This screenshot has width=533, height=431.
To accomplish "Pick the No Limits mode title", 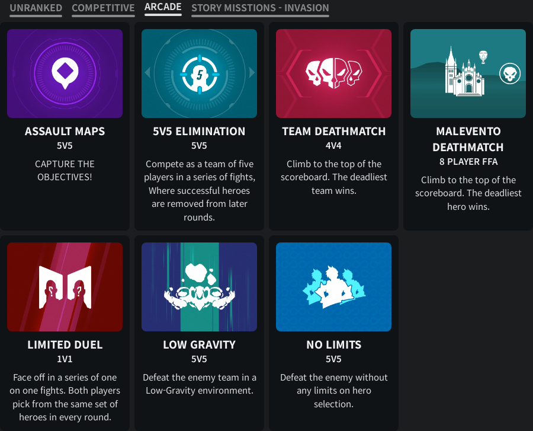I will (x=334, y=344).
